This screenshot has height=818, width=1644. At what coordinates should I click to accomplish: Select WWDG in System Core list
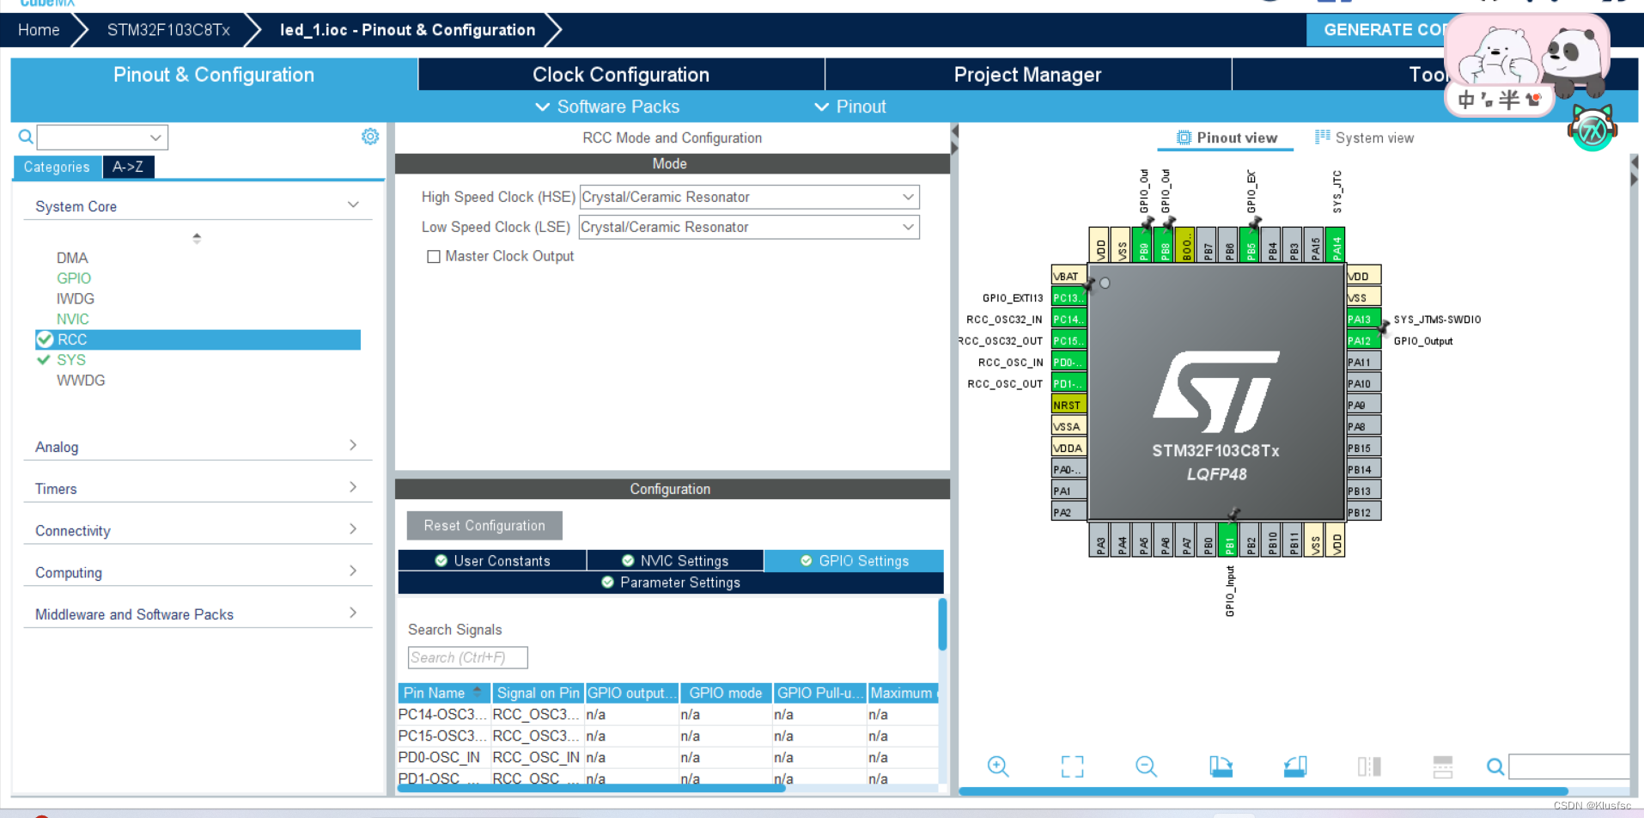point(81,381)
